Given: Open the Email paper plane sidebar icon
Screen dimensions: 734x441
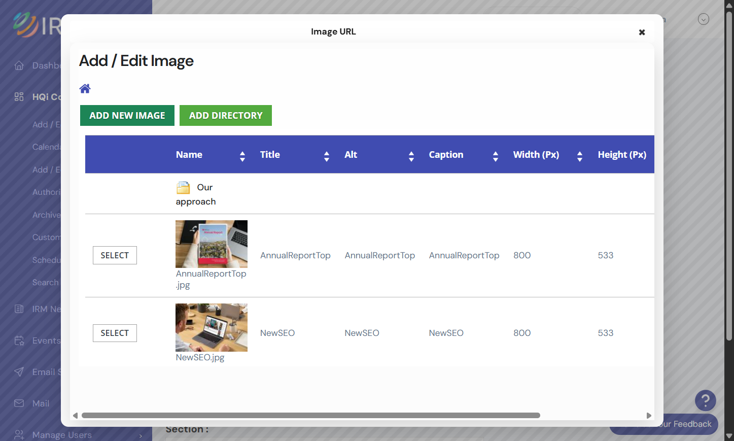Looking at the screenshot, I should point(19,372).
